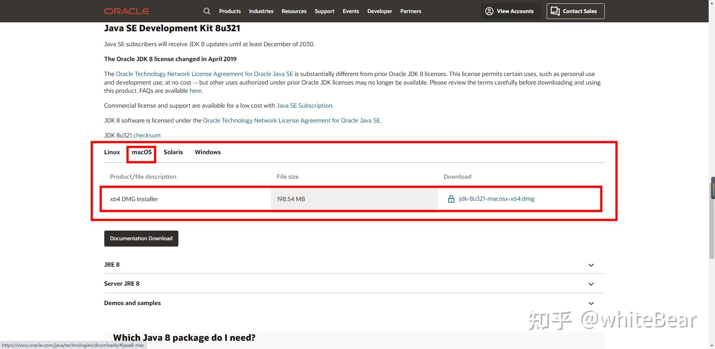Image resolution: width=715 pixels, height=349 pixels.
Task: Click 'The Oracle JDK 8 license changed in April 2019' text
Action: coord(170,59)
